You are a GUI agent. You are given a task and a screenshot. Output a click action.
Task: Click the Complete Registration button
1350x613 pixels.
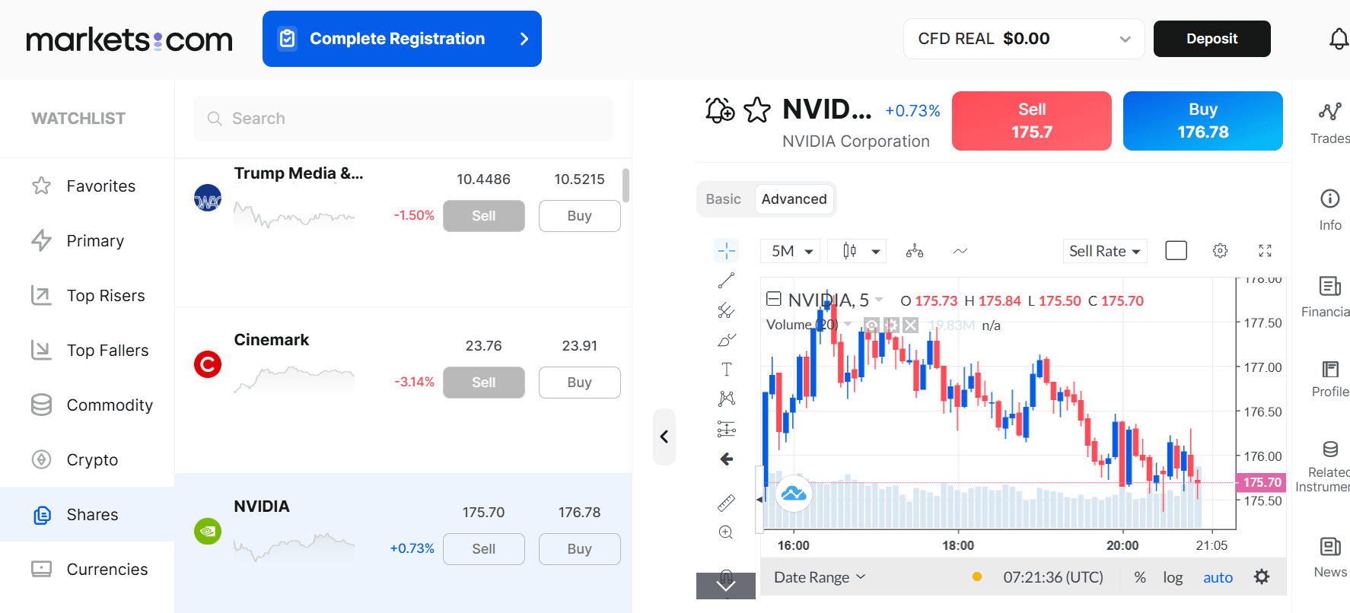click(402, 38)
